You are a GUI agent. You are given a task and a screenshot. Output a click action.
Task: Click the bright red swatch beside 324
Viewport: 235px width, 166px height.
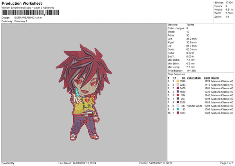[178, 95]
